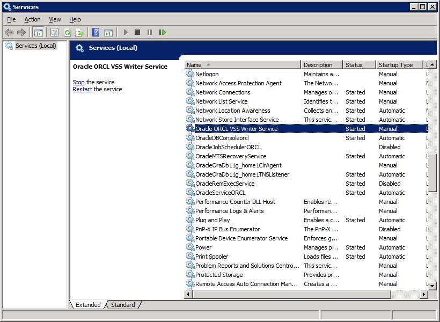The width and height of the screenshot is (440, 322).
Task: Select the Protected Storage service
Action: [x=306, y=275]
